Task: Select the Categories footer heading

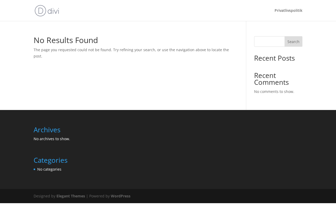Action: click(50, 160)
